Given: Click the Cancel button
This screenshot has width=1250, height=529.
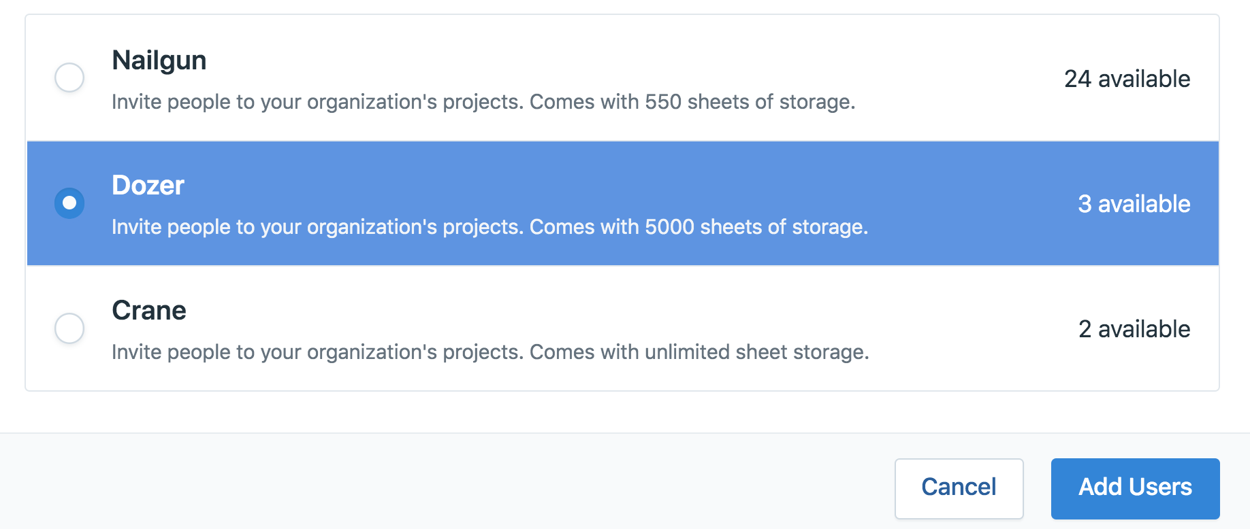Looking at the screenshot, I should pyautogui.click(x=959, y=487).
